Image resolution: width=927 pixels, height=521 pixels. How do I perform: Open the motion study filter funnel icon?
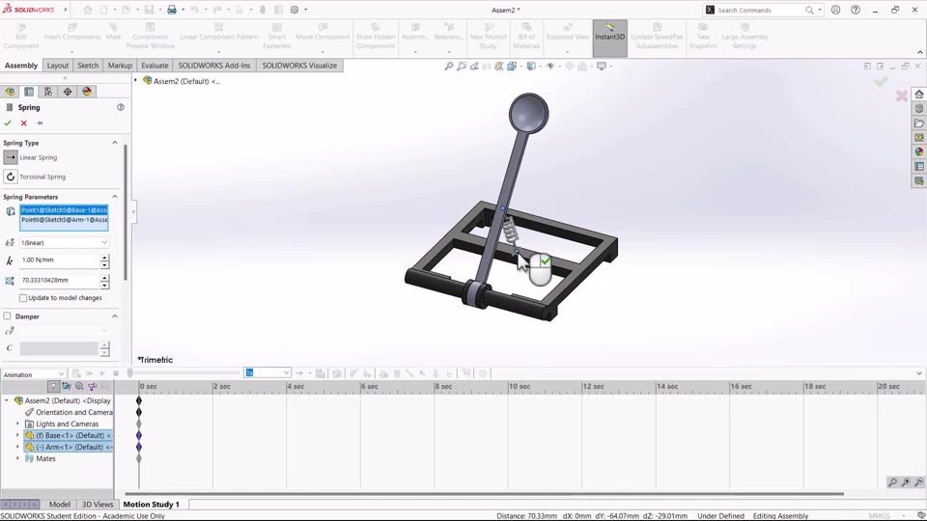pyautogui.click(x=53, y=386)
